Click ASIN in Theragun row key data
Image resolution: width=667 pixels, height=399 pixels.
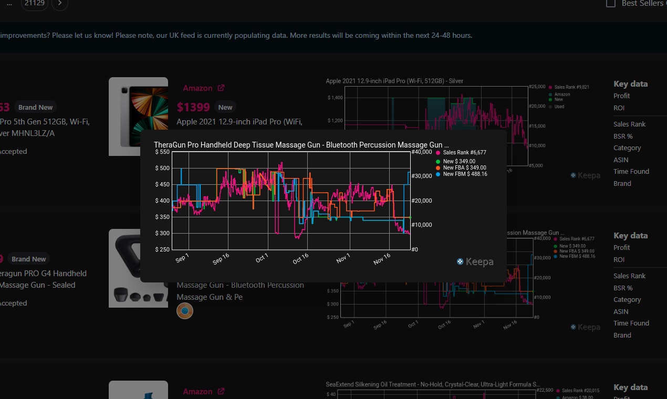click(x=621, y=311)
